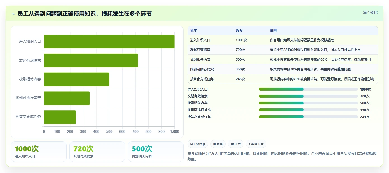
Task: Click the 720次 value in the table
Action: (x=240, y=50)
